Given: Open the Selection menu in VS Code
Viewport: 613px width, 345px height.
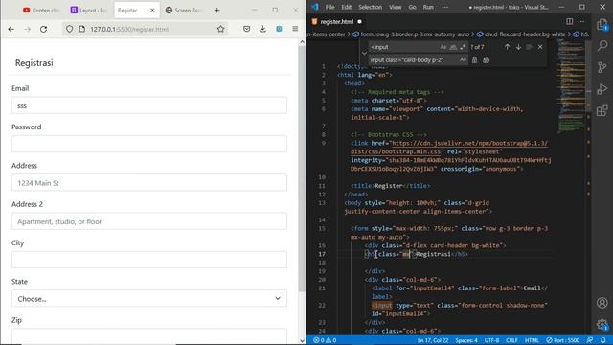Looking at the screenshot, I should click(x=370, y=7).
